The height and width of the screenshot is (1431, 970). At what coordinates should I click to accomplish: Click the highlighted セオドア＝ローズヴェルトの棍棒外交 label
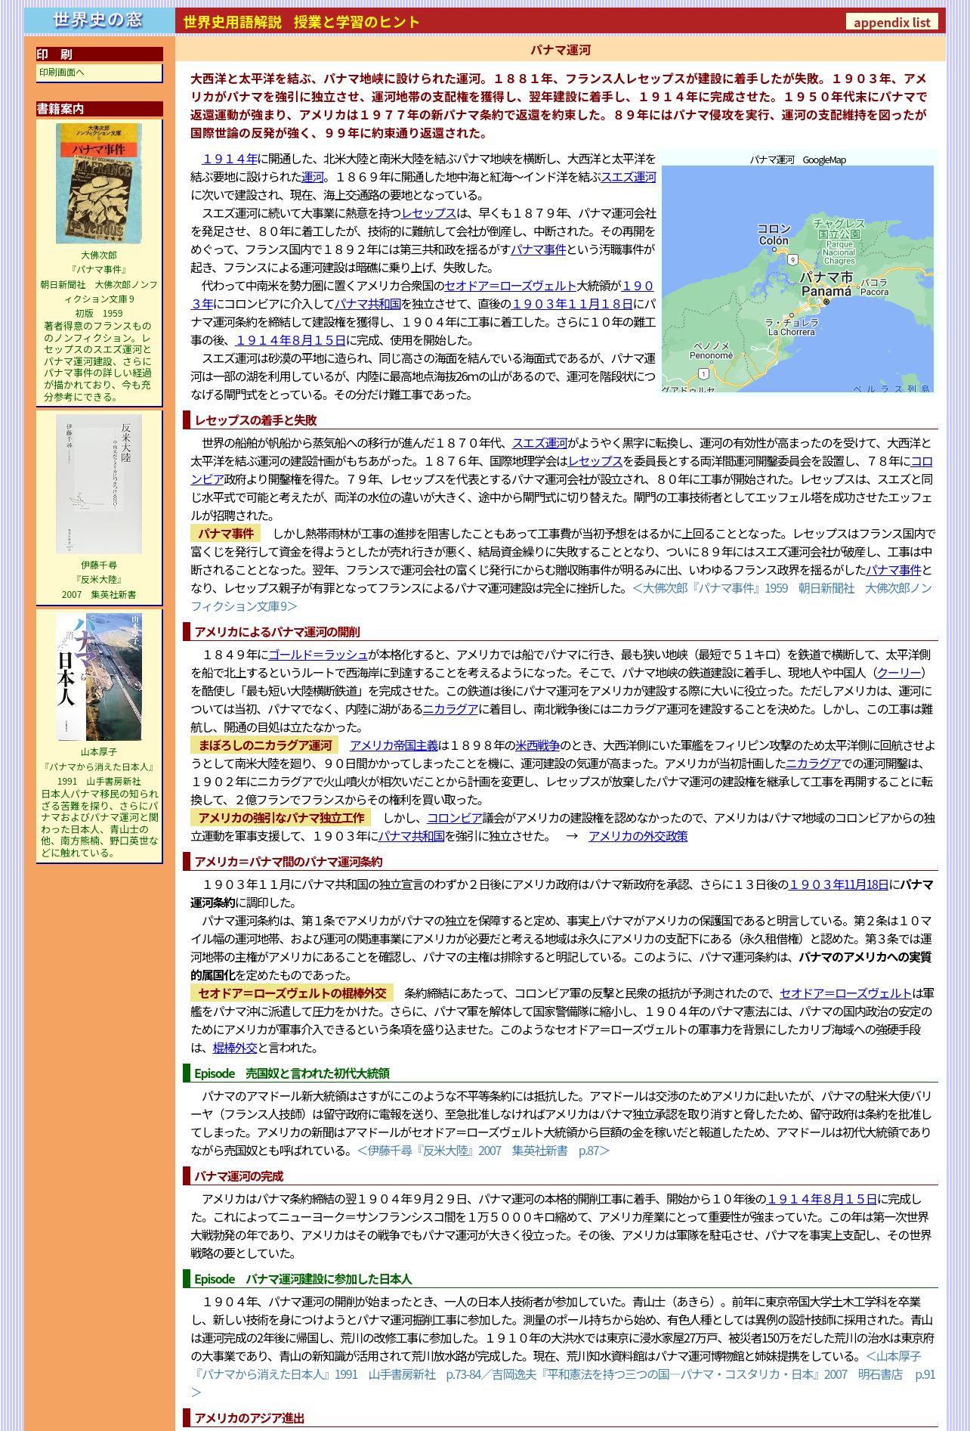[x=292, y=993]
